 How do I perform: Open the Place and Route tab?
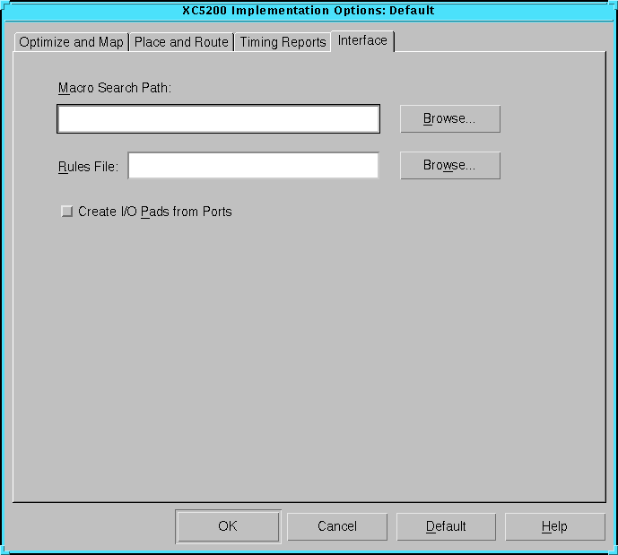pyautogui.click(x=181, y=42)
